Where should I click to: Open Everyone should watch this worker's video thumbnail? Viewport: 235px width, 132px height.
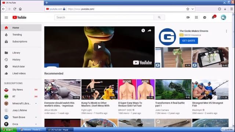[62, 89]
